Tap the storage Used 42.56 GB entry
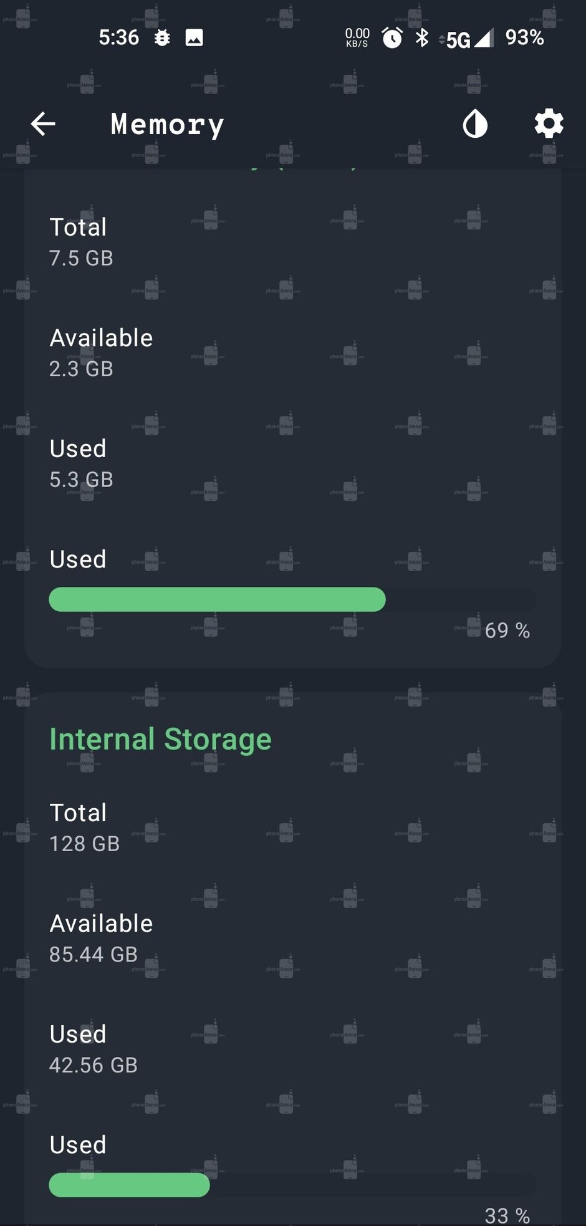This screenshot has height=1226, width=586. point(94,1050)
